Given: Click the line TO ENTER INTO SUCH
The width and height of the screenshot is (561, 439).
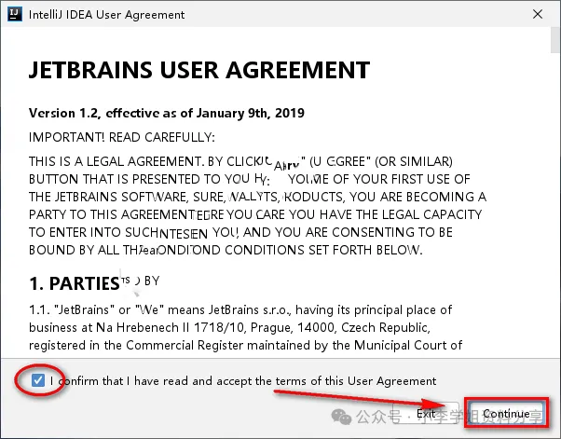Looking at the screenshot, I should click(240, 232).
